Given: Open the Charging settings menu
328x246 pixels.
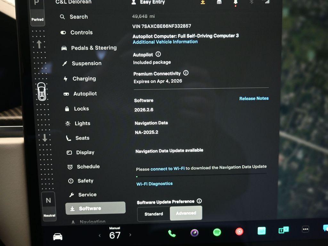Looking at the screenshot, I should click(84, 78).
